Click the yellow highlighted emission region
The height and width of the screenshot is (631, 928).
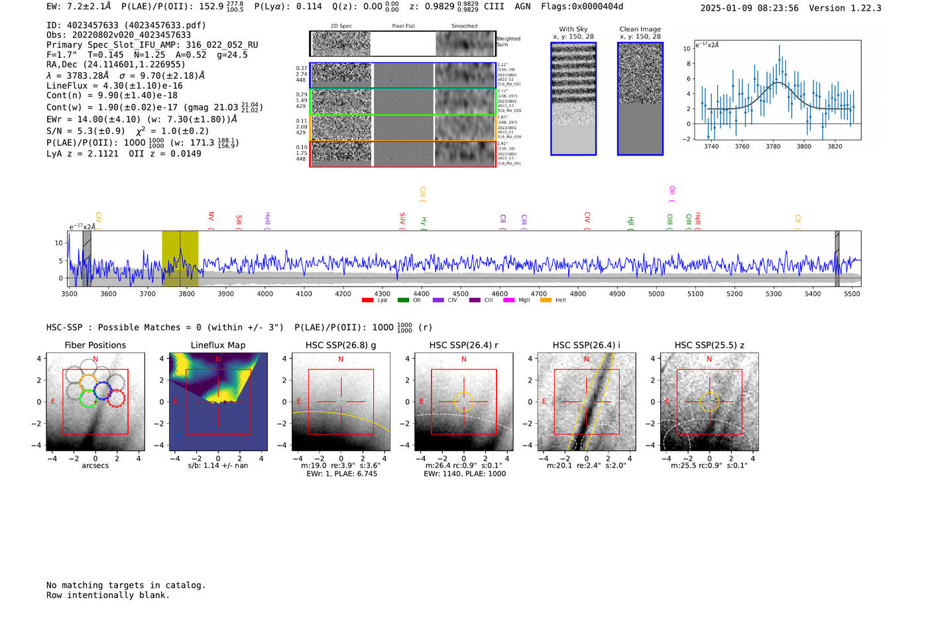[x=180, y=259]
